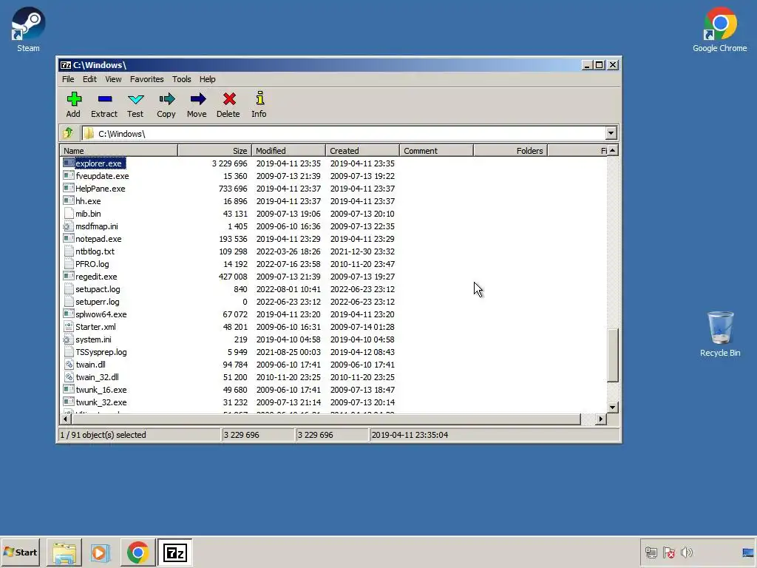Click the Move arrow toolbar icon

(197, 99)
